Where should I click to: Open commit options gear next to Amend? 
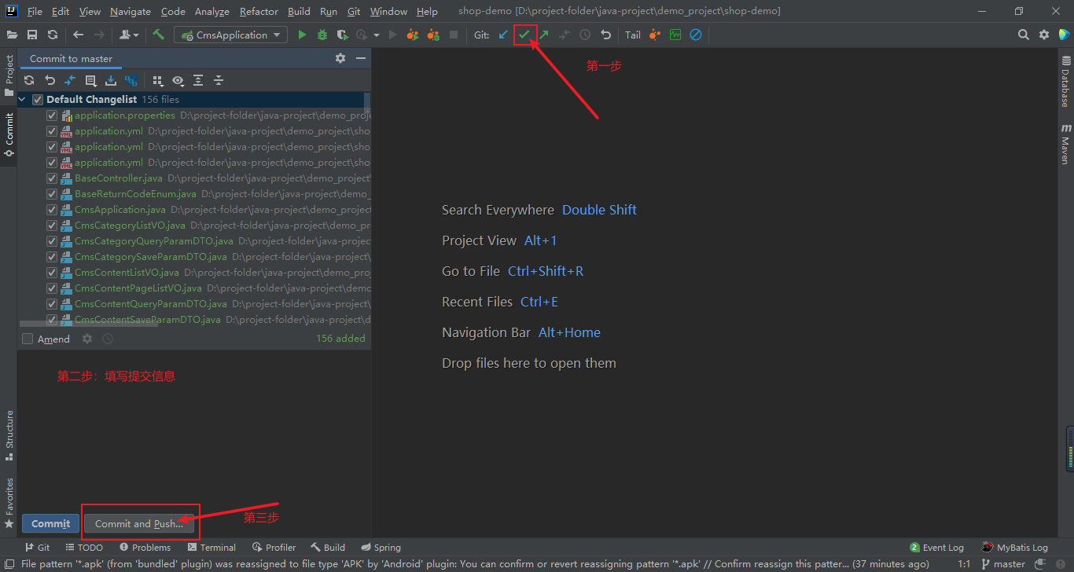coord(87,339)
